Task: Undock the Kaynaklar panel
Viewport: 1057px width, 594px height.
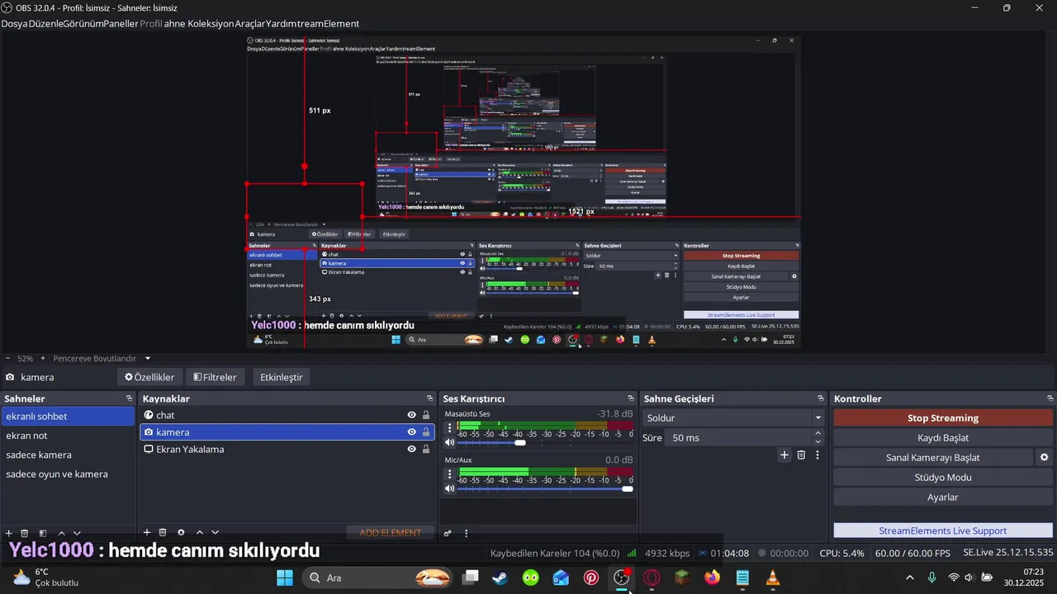Action: 429,398
